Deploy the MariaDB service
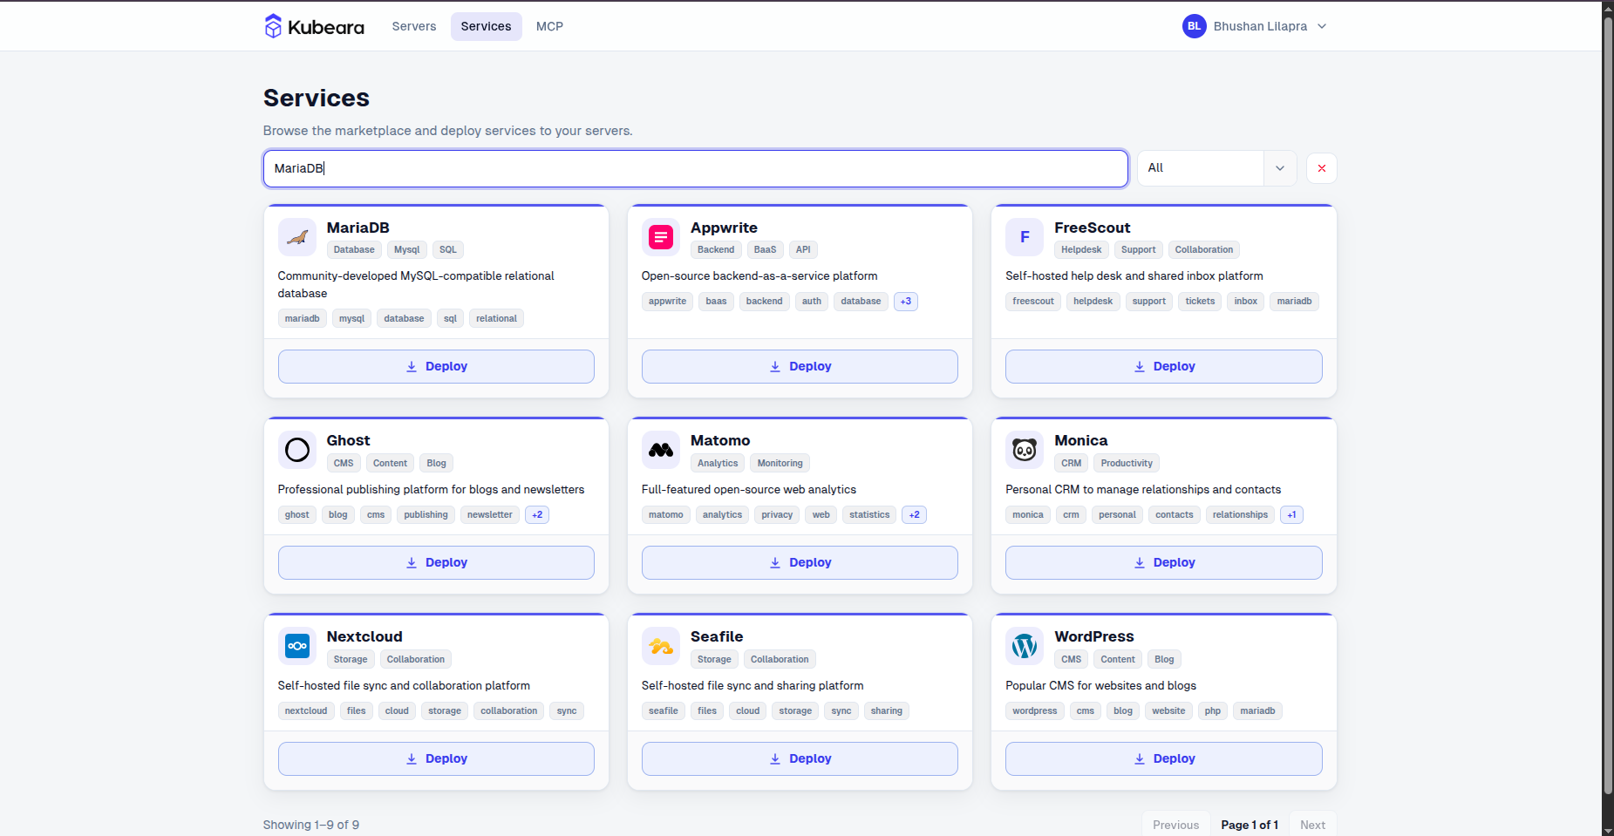The width and height of the screenshot is (1614, 836). pos(436,367)
